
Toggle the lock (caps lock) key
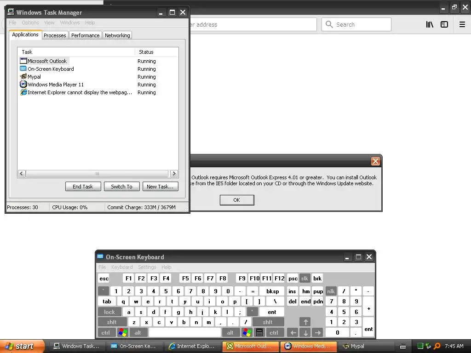coord(109,312)
